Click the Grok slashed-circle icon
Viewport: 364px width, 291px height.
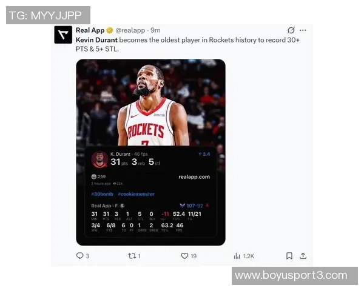(x=291, y=30)
